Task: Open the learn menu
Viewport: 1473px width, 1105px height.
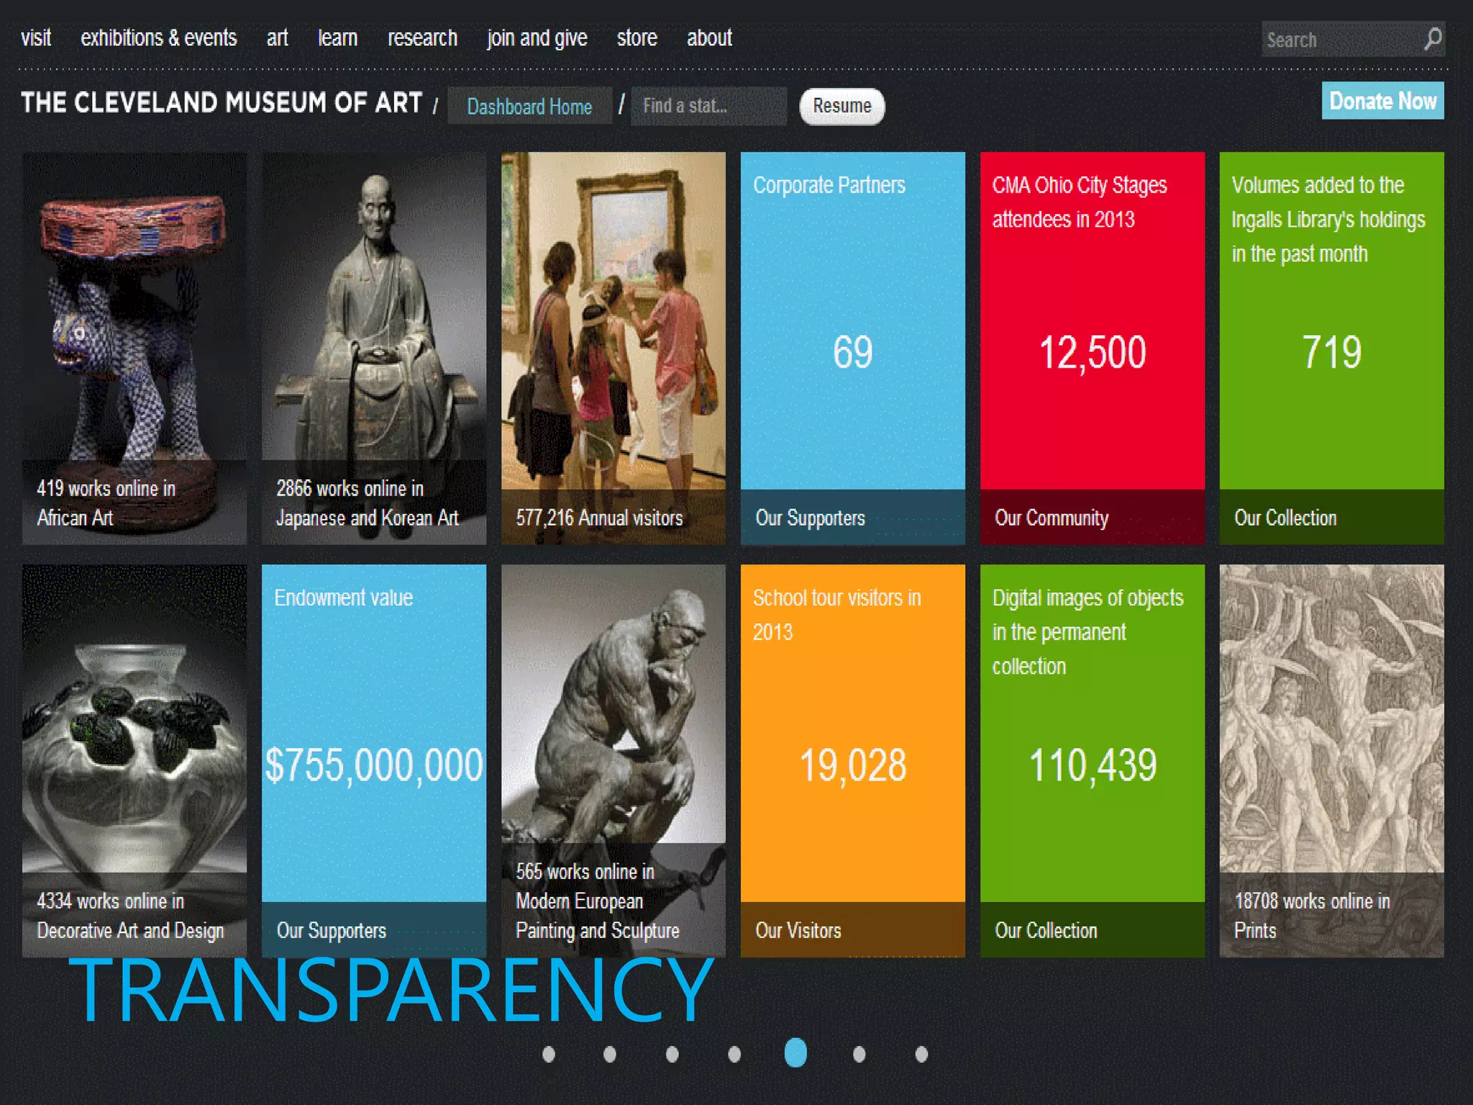Action: pyautogui.click(x=338, y=37)
